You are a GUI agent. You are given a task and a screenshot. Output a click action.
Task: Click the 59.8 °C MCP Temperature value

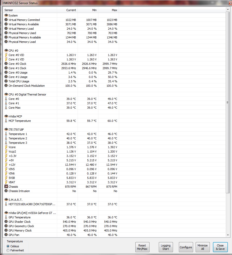tap(71, 121)
